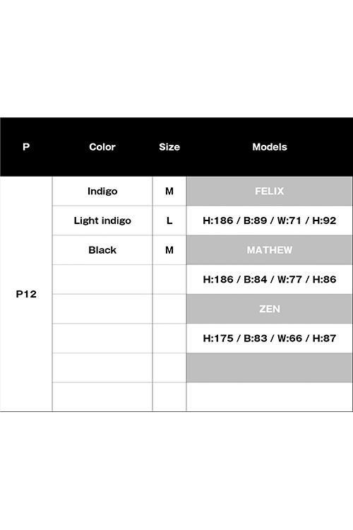
Task: Click the Size column header
Action: click(169, 147)
